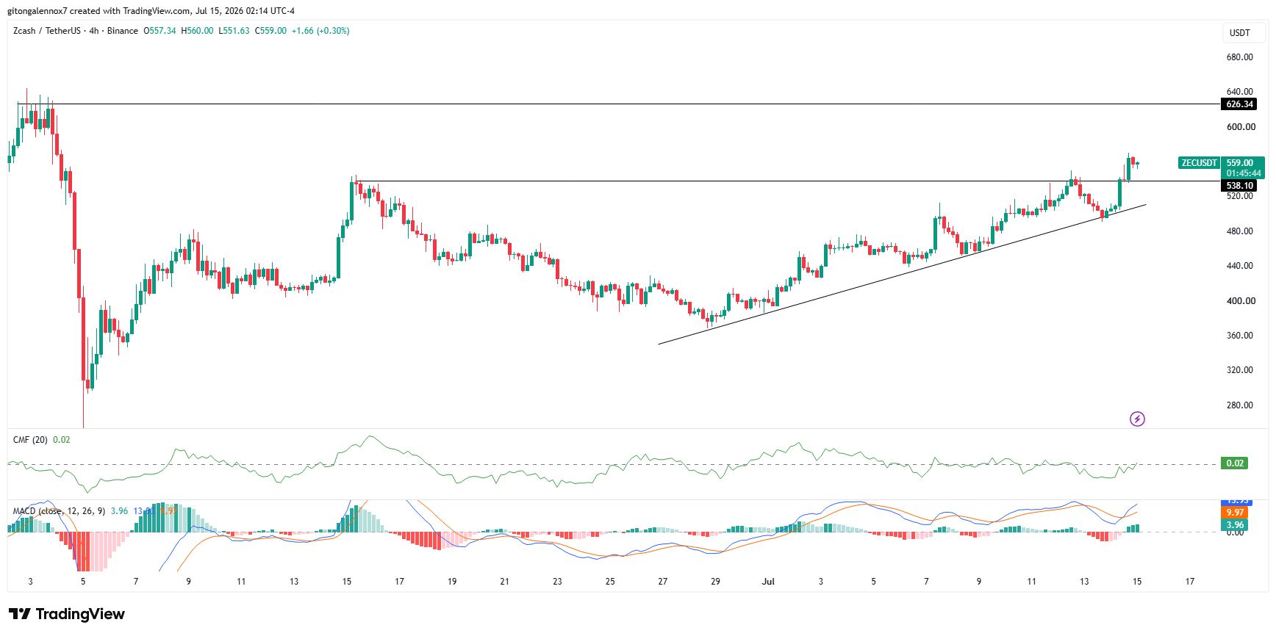Click the open value O557.34

click(x=159, y=31)
